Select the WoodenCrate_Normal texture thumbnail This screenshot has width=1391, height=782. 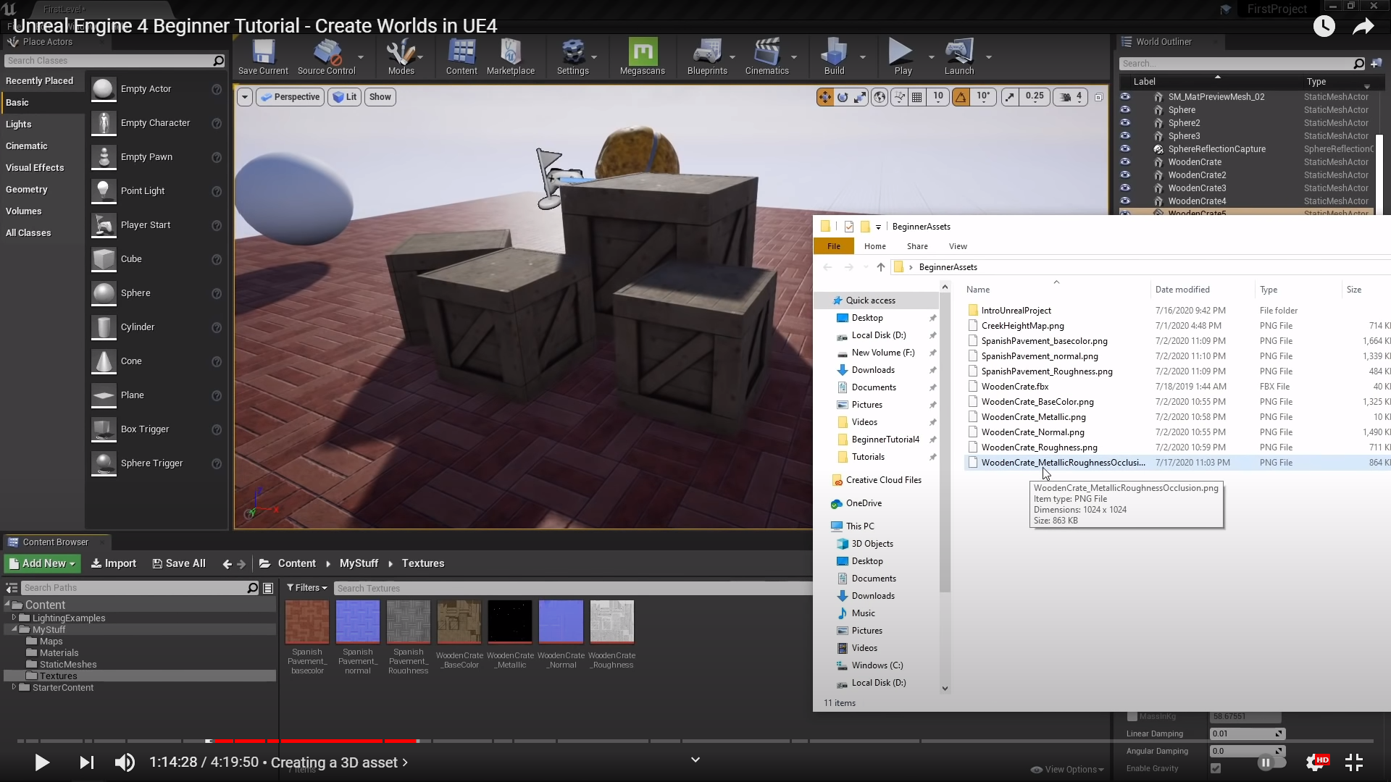click(561, 621)
